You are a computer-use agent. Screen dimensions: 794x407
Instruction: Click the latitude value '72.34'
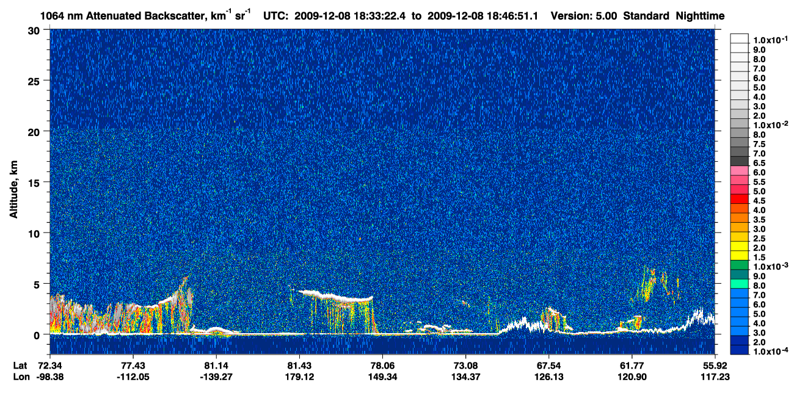point(49,365)
